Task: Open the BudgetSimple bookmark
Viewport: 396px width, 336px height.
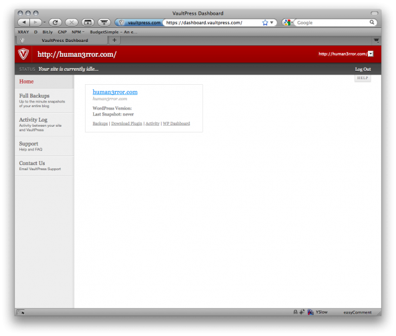Action: (114, 32)
